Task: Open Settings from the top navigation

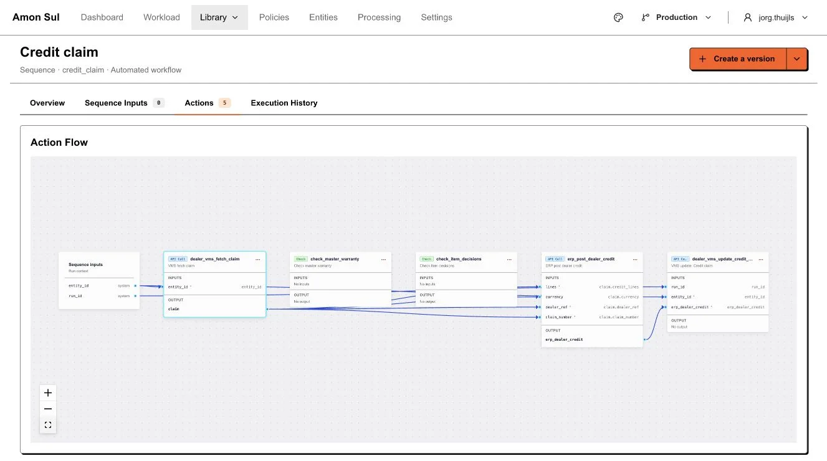Action: pos(436,17)
